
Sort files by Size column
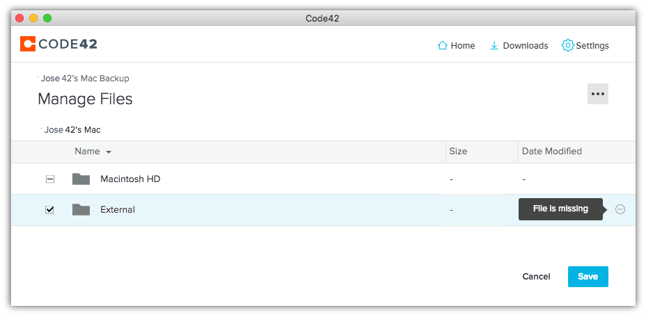point(458,152)
